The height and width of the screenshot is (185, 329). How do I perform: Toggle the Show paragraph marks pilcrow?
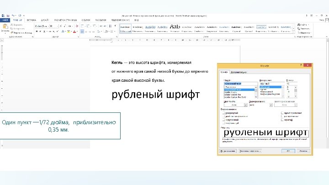(x=115, y=26)
